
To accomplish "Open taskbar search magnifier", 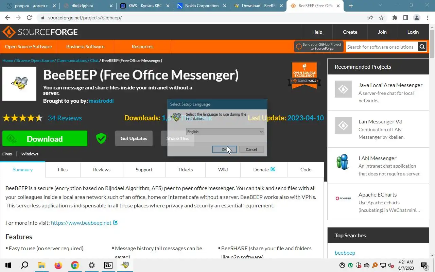I will (24, 265).
